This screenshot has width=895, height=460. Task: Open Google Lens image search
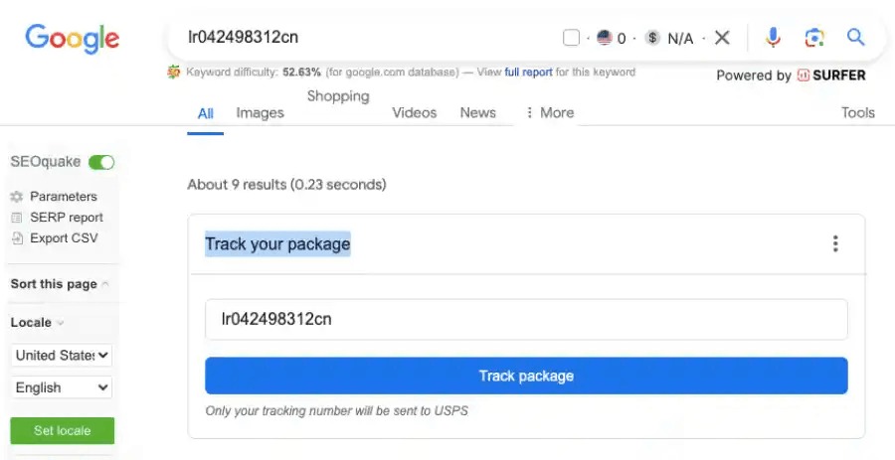click(814, 38)
